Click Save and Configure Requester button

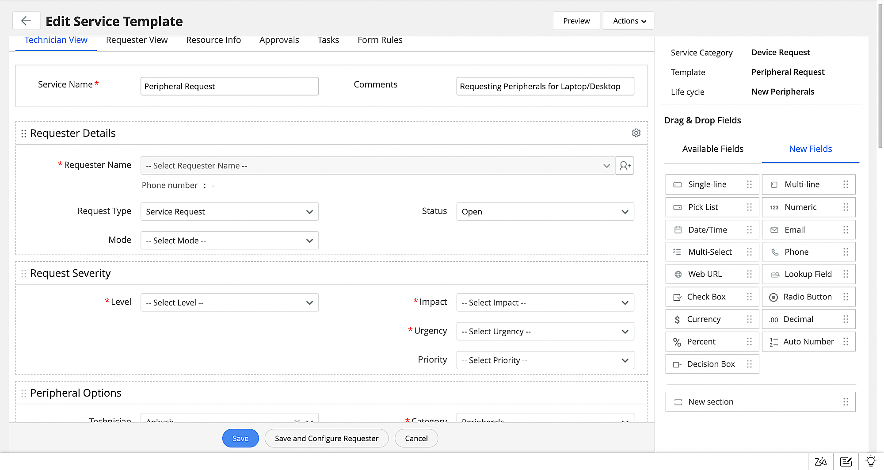pos(326,438)
